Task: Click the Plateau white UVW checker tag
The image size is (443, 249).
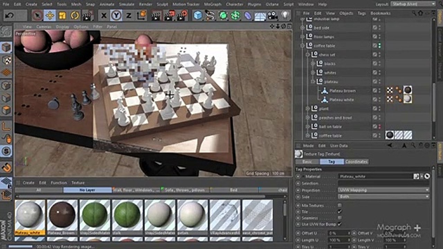Action: [390, 100]
